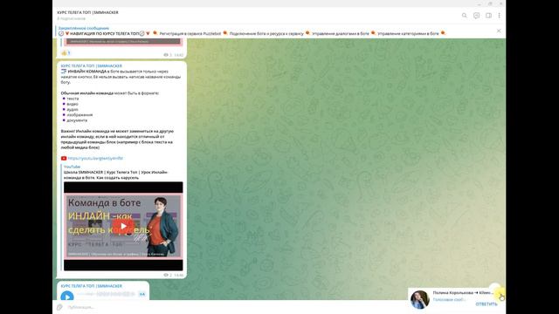Click the attach file paperclip icon
This screenshot has width=559, height=314.
click(x=59, y=307)
